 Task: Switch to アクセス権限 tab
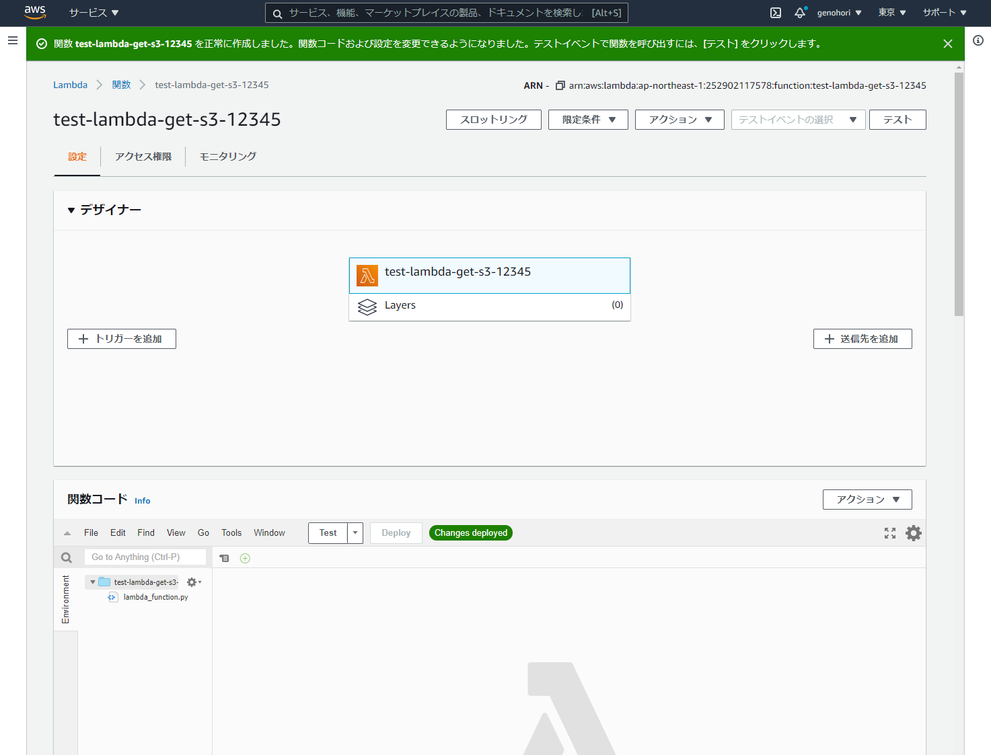pyautogui.click(x=143, y=157)
